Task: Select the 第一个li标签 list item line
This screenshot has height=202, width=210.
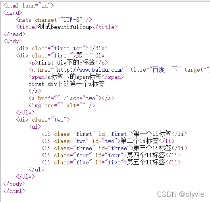Action: [114, 134]
